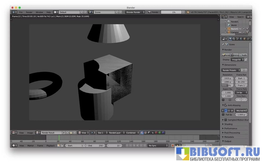
Task: Click the green channel display icon
Action: point(160,133)
